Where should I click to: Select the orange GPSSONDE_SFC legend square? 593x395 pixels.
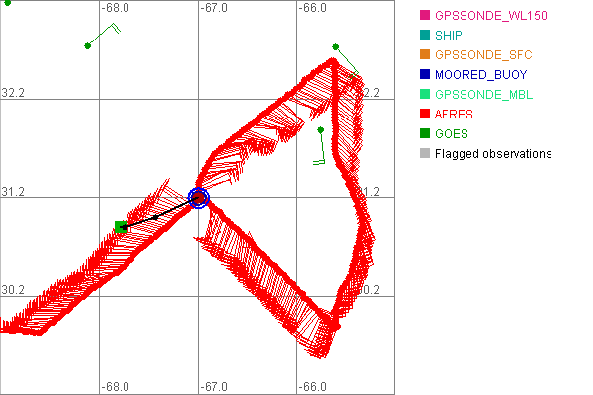pyautogui.click(x=424, y=55)
